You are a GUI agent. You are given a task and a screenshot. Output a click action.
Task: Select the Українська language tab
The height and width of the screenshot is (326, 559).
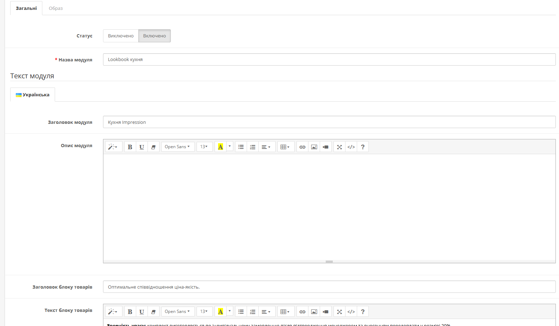pyautogui.click(x=32, y=95)
